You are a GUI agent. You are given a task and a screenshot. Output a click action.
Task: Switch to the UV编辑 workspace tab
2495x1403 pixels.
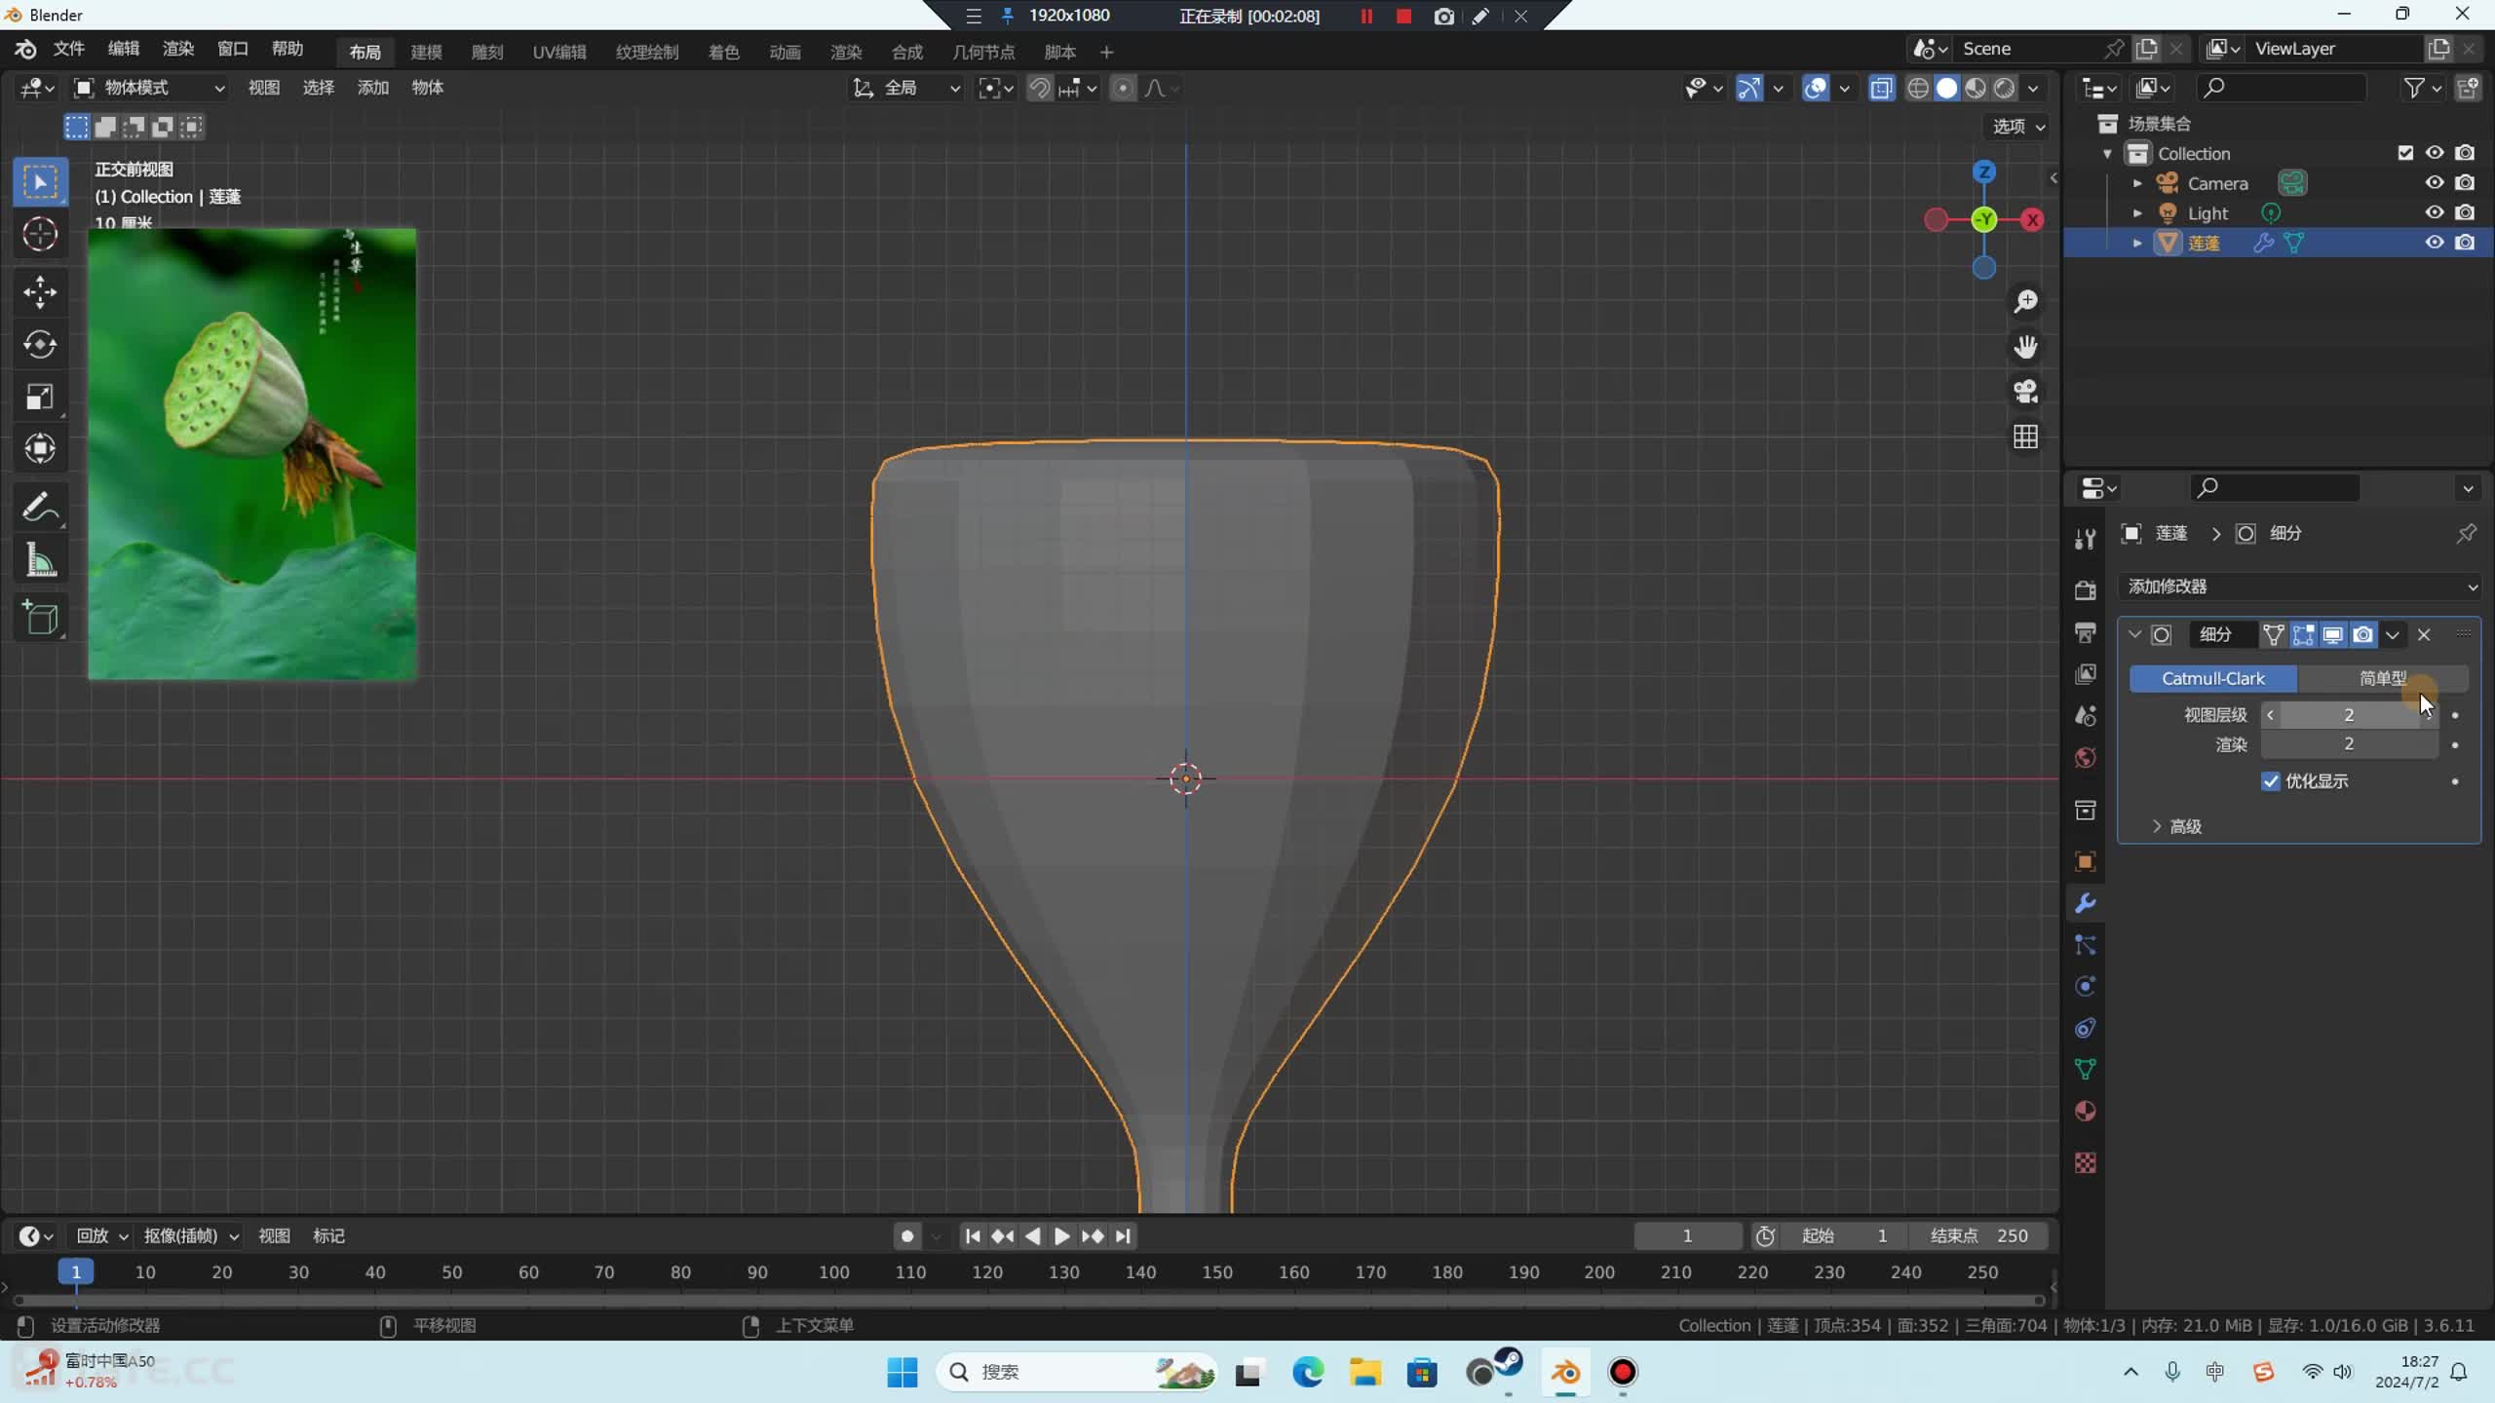click(x=559, y=52)
